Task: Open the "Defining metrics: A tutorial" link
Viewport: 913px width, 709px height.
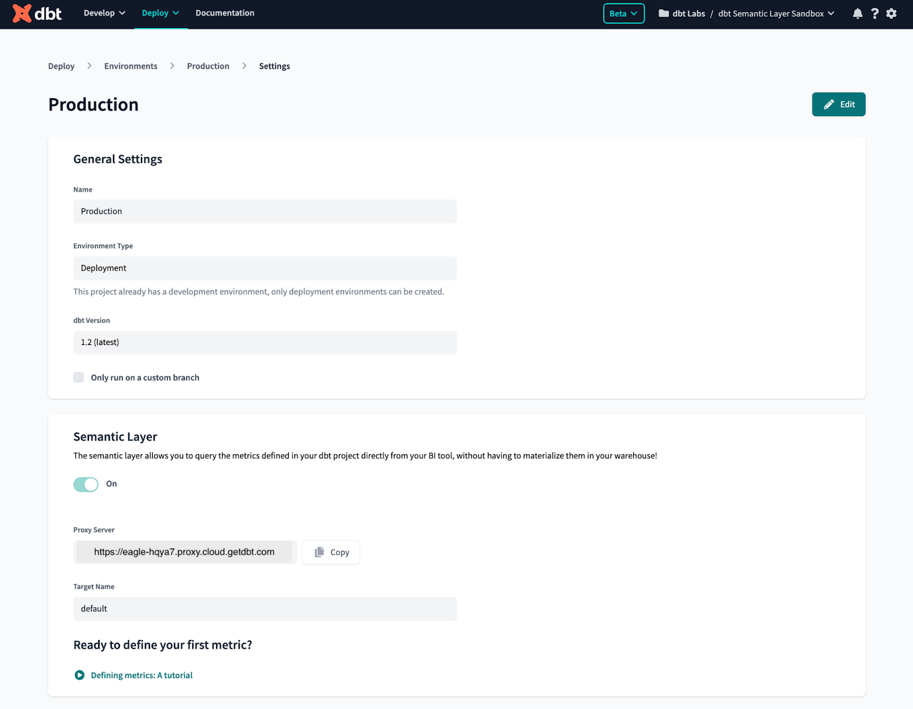Action: tap(142, 675)
